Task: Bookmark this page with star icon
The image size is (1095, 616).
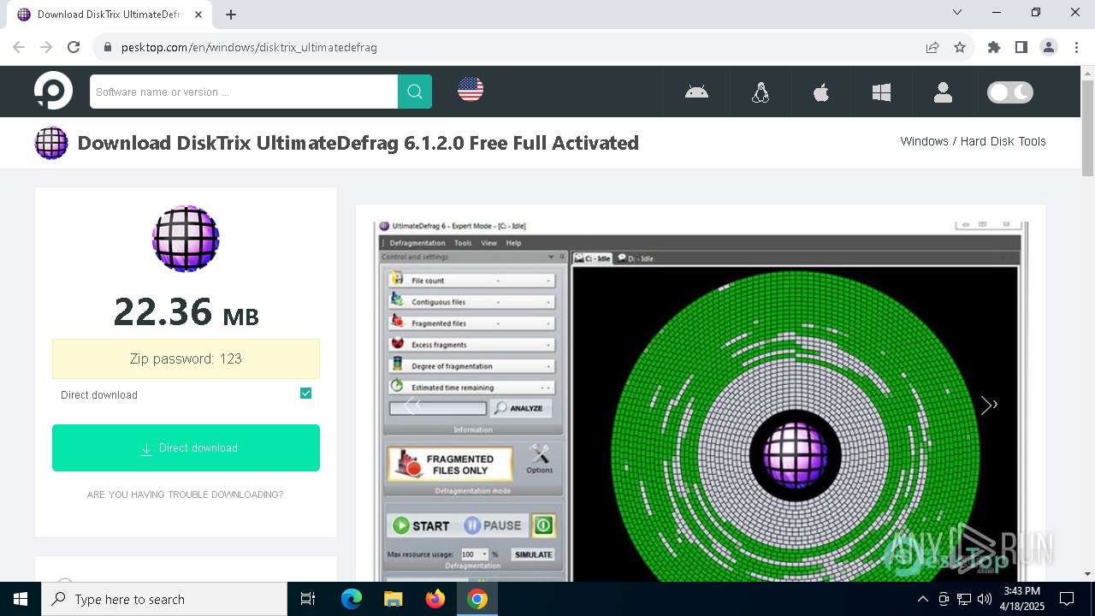Action: (x=960, y=47)
